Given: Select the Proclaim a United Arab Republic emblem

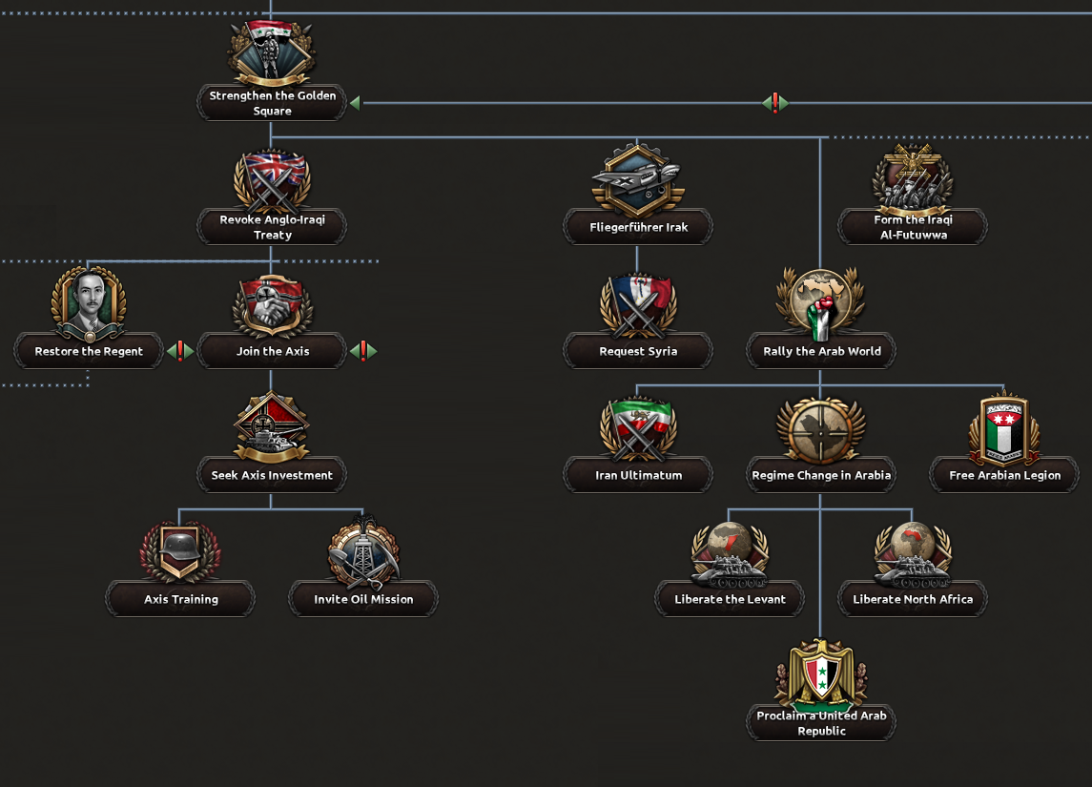Looking at the screenshot, I should coord(821,676).
